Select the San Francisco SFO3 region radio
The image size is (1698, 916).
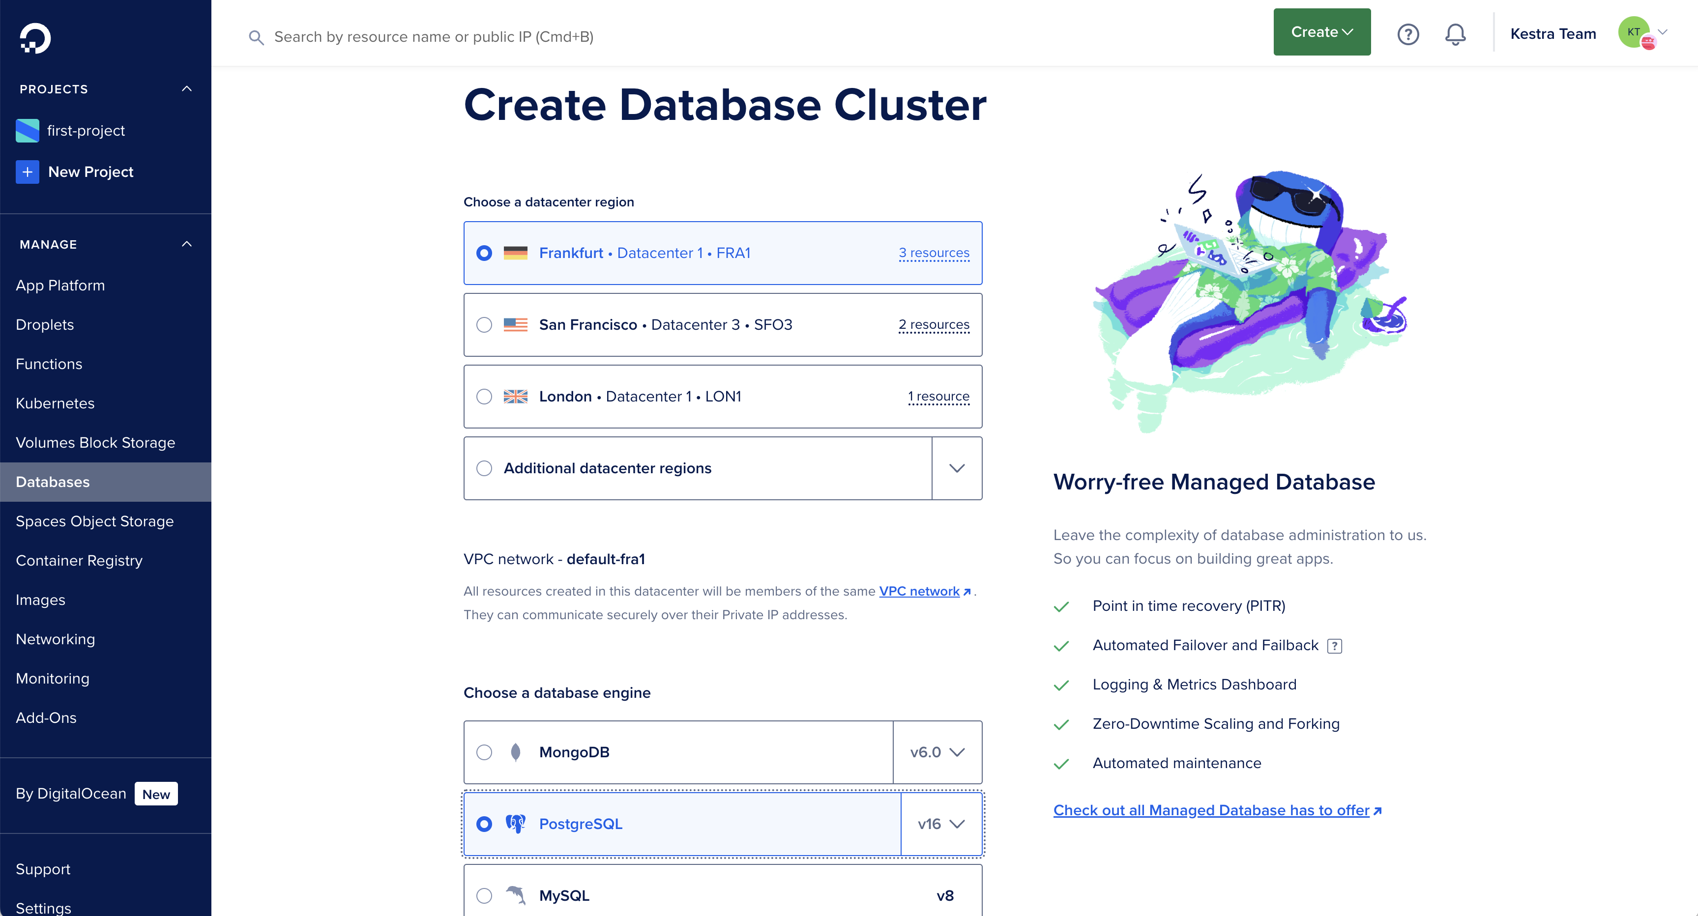[x=484, y=325]
